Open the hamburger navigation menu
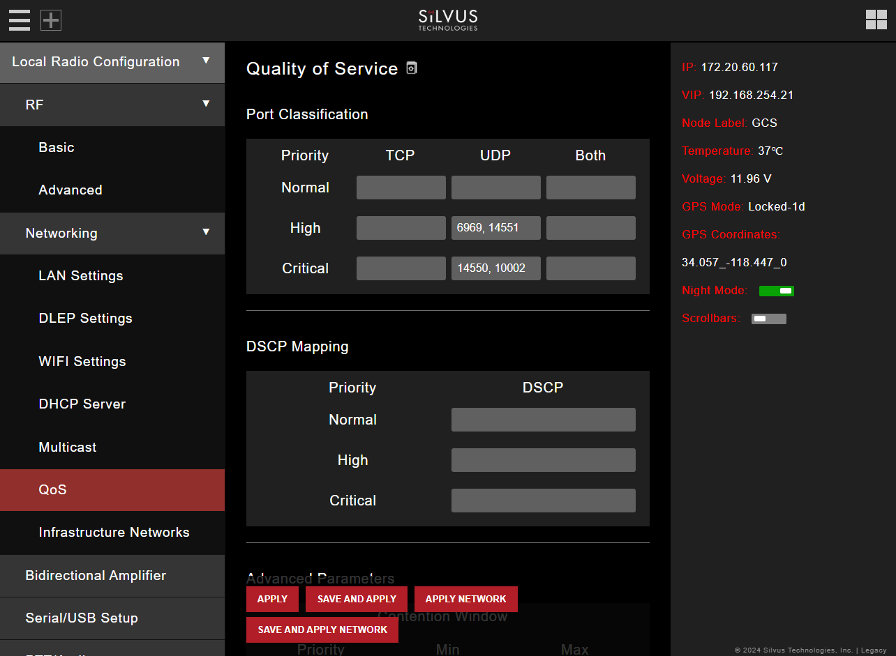Screen dimensions: 896x656 [19, 20]
